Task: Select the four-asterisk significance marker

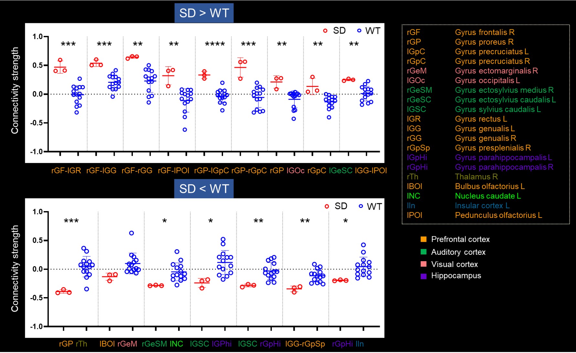Action: 215,44
